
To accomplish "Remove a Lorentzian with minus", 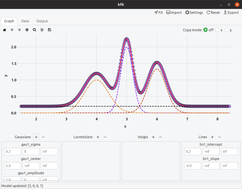I will (105, 137).
